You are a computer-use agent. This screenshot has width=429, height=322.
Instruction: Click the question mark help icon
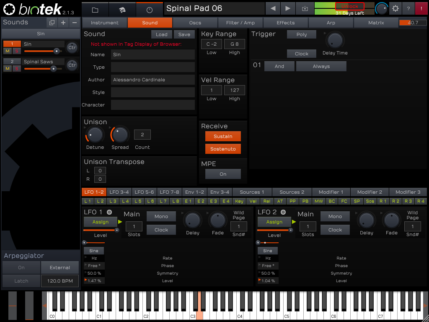point(408,8)
